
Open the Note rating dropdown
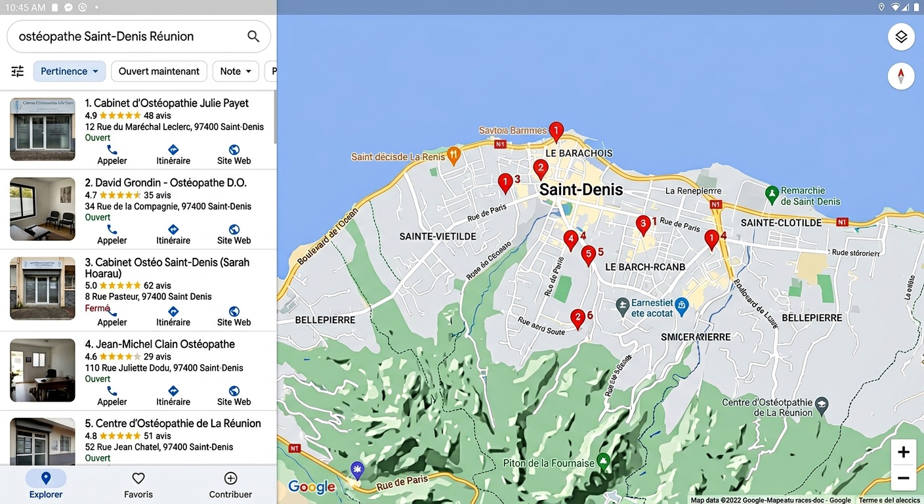[x=236, y=71]
